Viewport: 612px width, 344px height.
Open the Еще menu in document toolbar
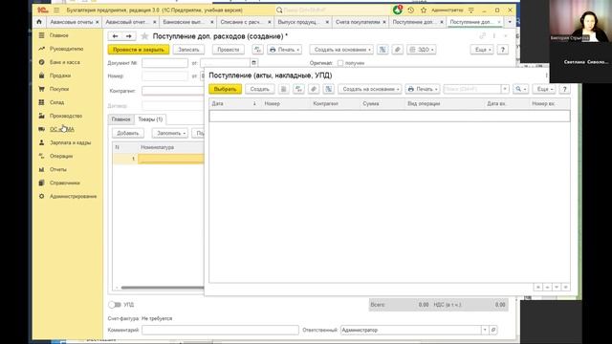(482, 50)
